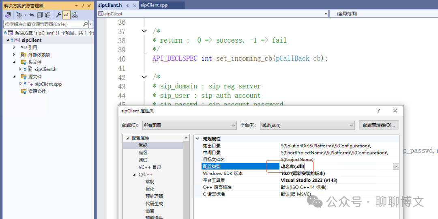
Task: Click the Solution Explorer switch views icon
Action: (x=8, y=15)
